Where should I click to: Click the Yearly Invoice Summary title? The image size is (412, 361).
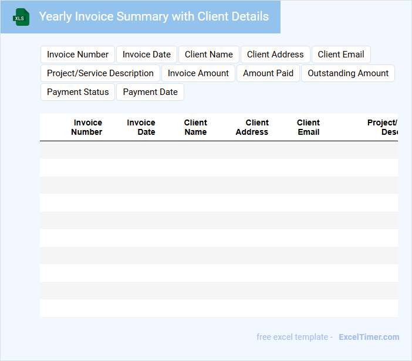154,16
